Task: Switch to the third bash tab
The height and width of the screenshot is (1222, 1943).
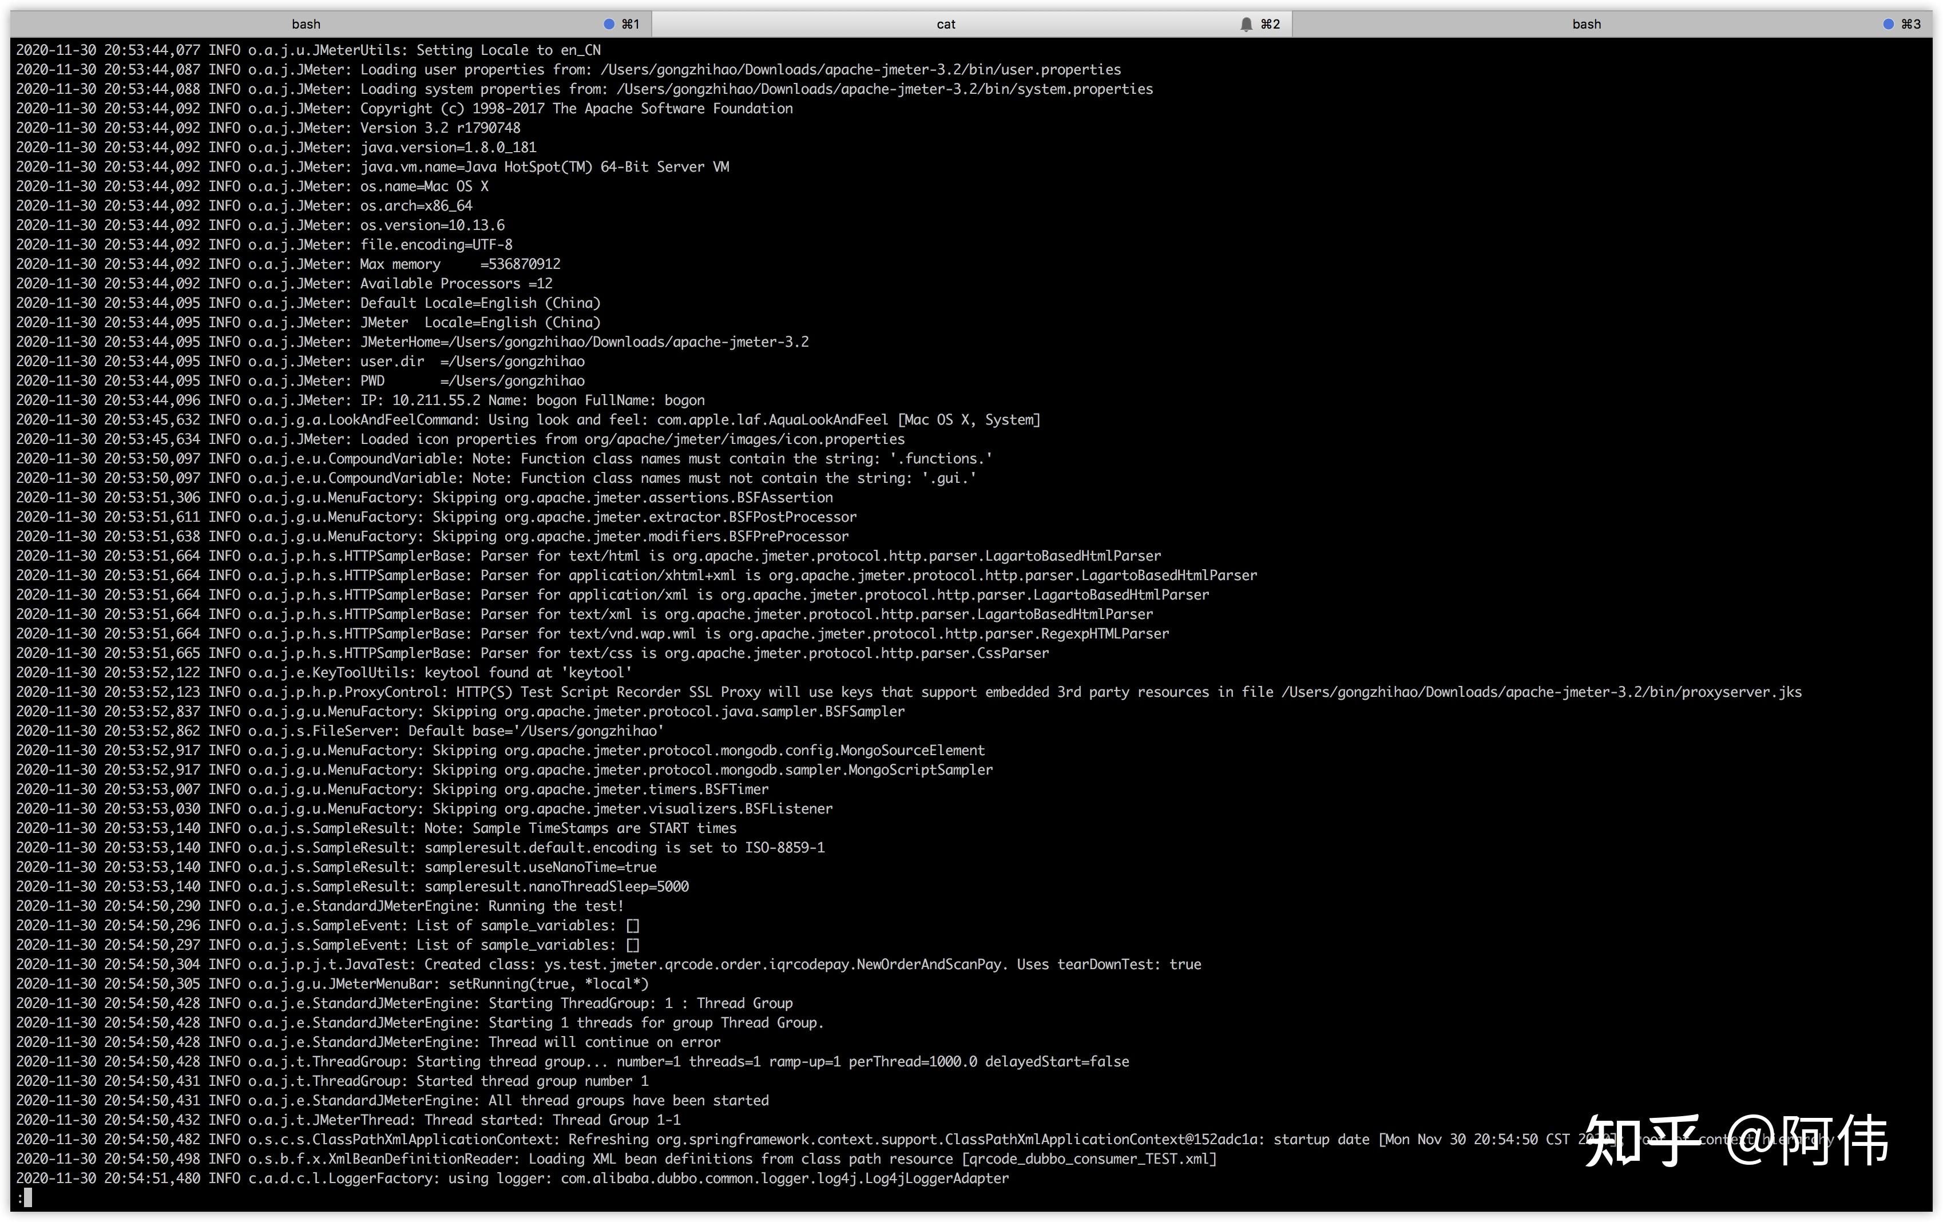Action: 1612,24
